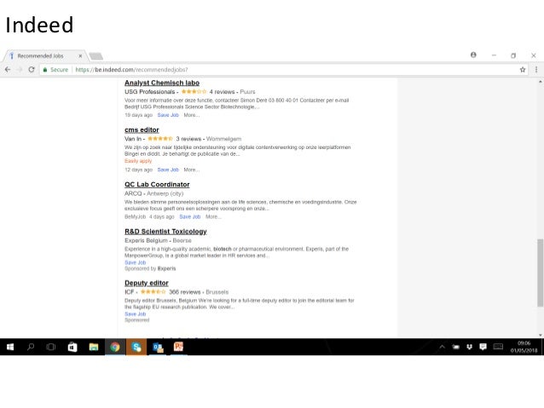
Task: Expand More for QC Lab Coordinator
Action: [x=213, y=216]
